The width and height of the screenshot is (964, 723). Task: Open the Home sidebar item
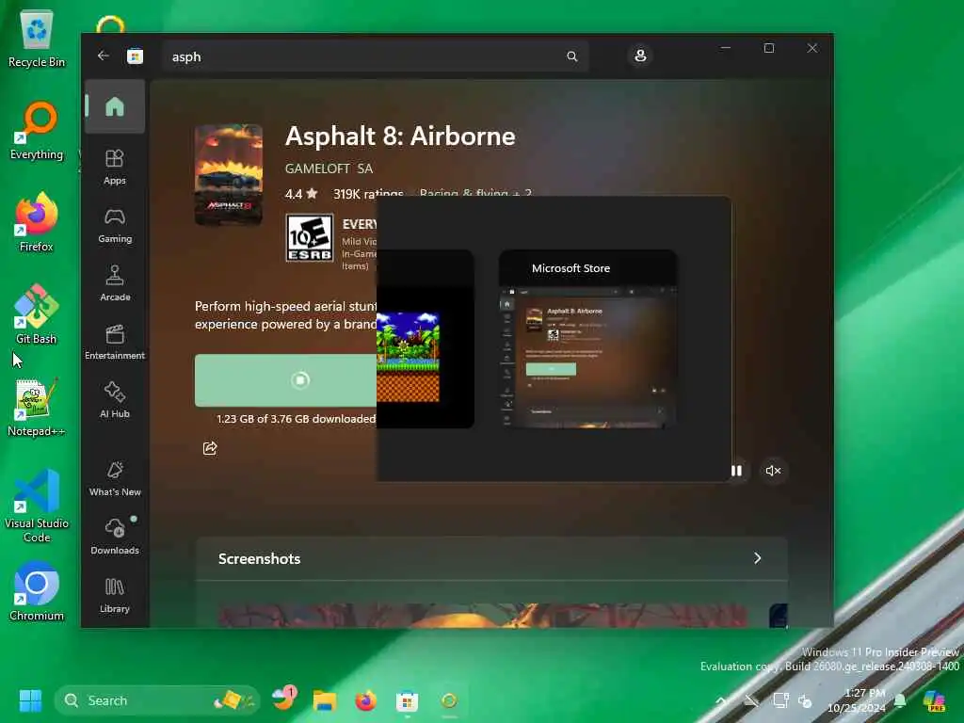[115, 106]
